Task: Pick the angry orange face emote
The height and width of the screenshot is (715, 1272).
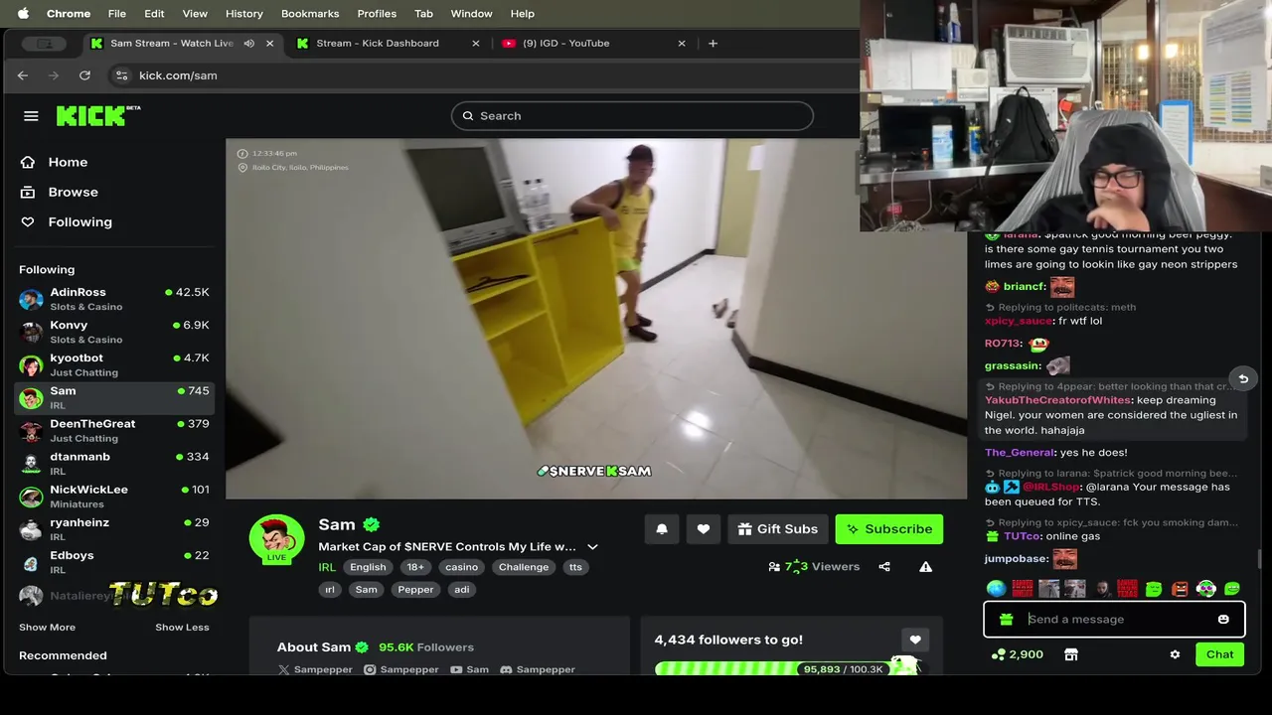Action: tap(1180, 589)
